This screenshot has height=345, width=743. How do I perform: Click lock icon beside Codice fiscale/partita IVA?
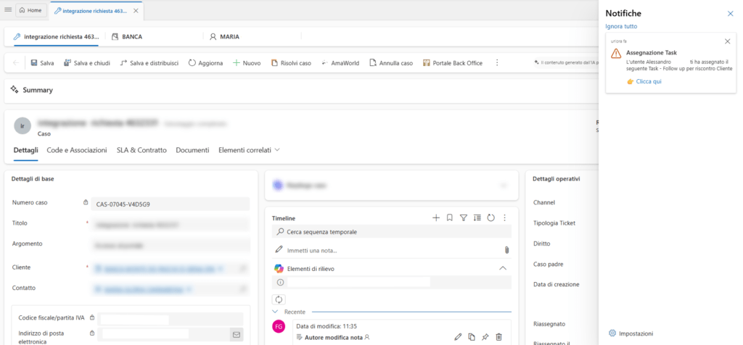pyautogui.click(x=92, y=317)
